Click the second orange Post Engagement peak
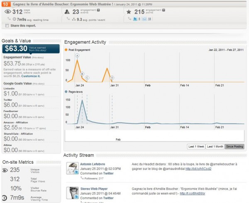This screenshot has height=203, width=249. [107, 68]
